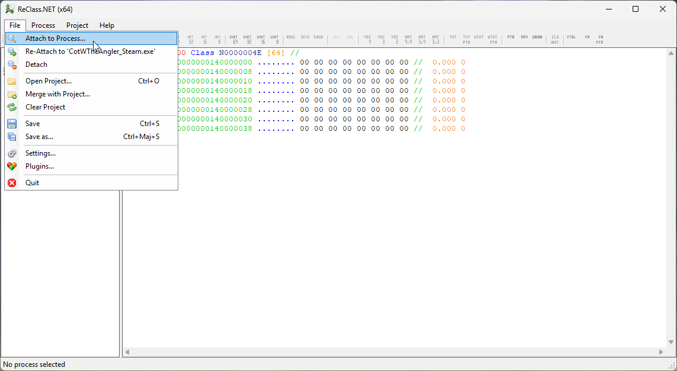Change node to BITS type
677x371 pixels.
[305, 37]
